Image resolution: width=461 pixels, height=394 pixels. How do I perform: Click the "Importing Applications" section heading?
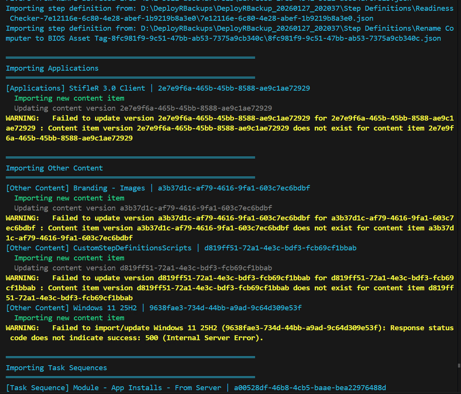(x=52, y=68)
